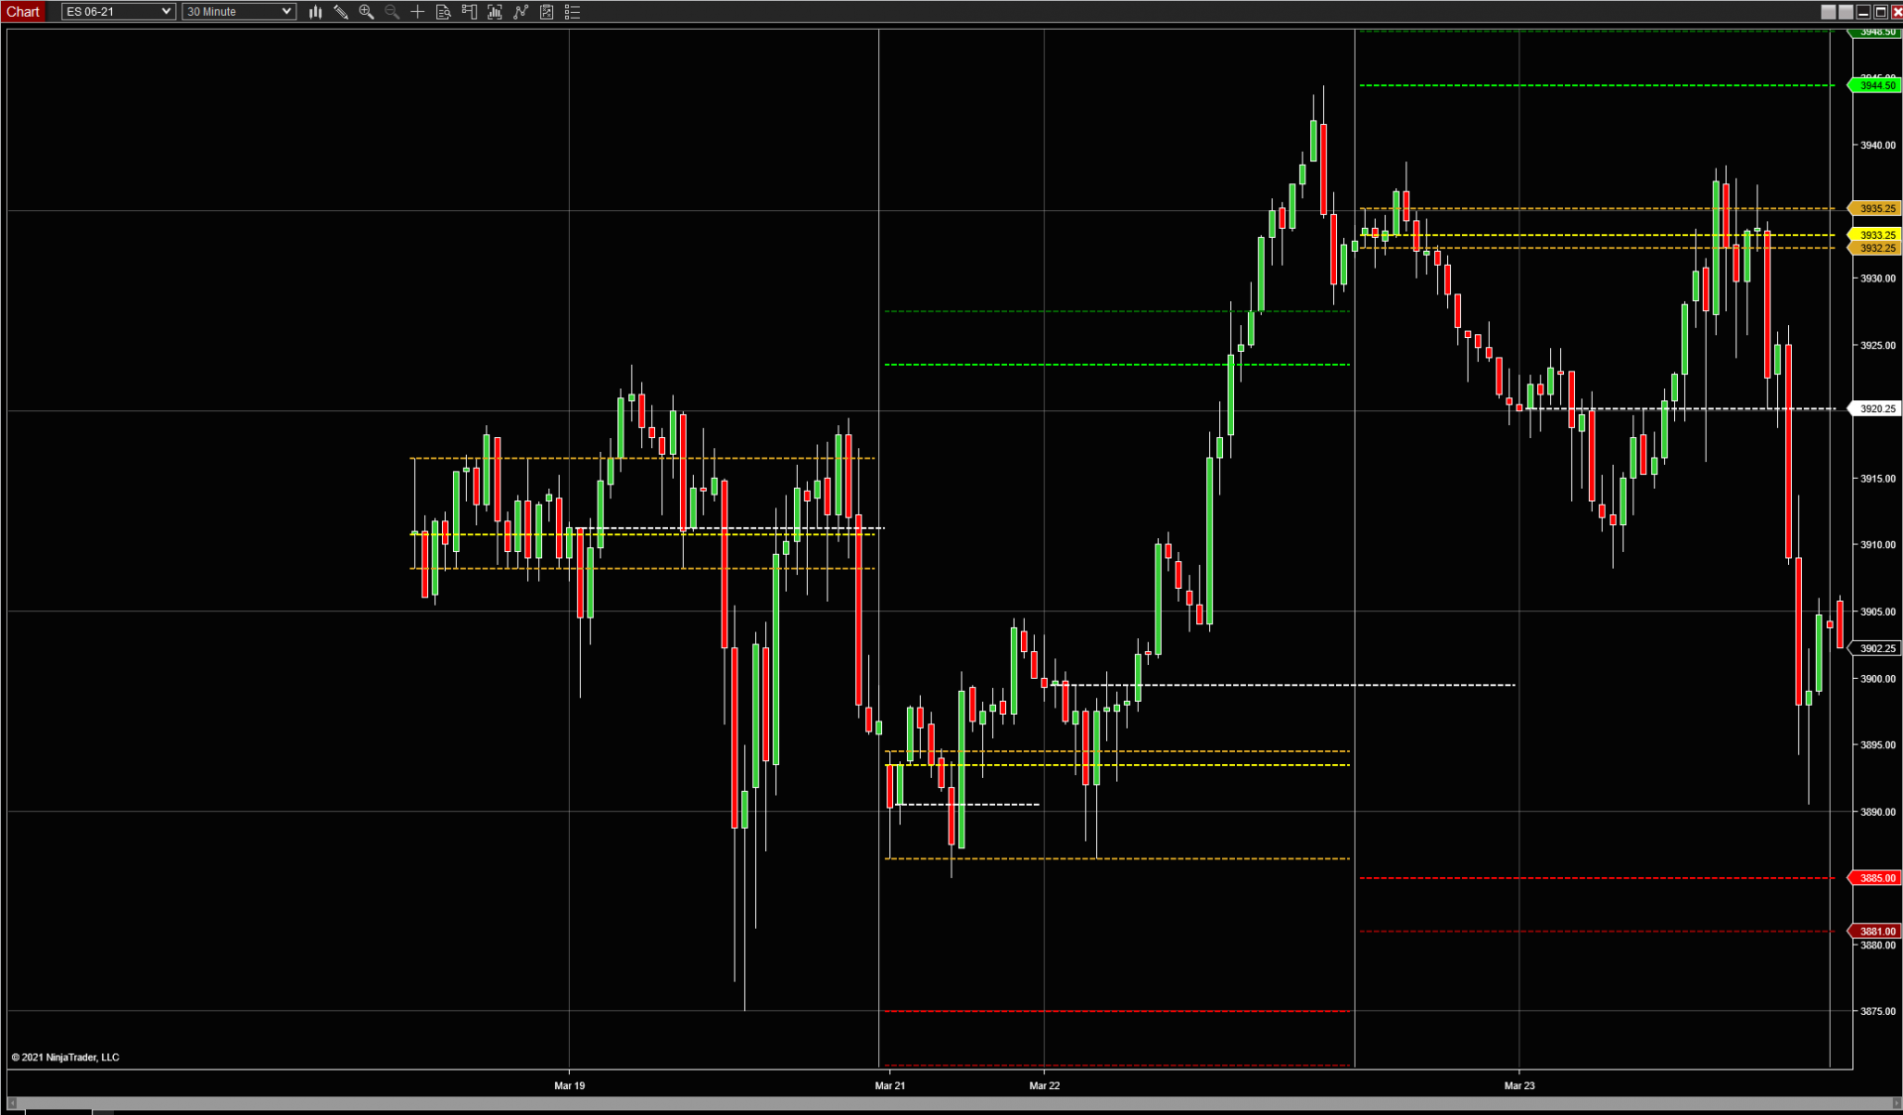Open the data box icon
This screenshot has height=1115, width=1903.
pos(443,12)
